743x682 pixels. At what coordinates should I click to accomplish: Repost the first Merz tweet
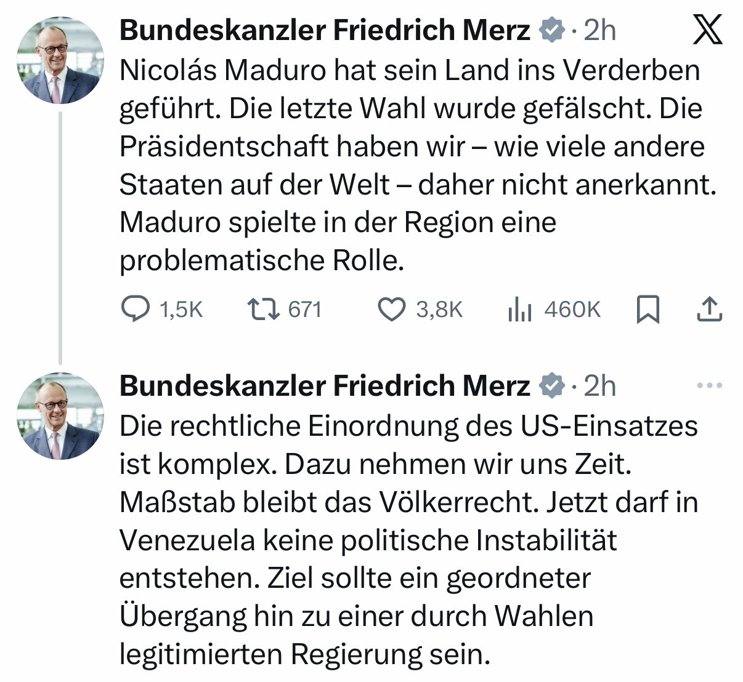click(264, 309)
